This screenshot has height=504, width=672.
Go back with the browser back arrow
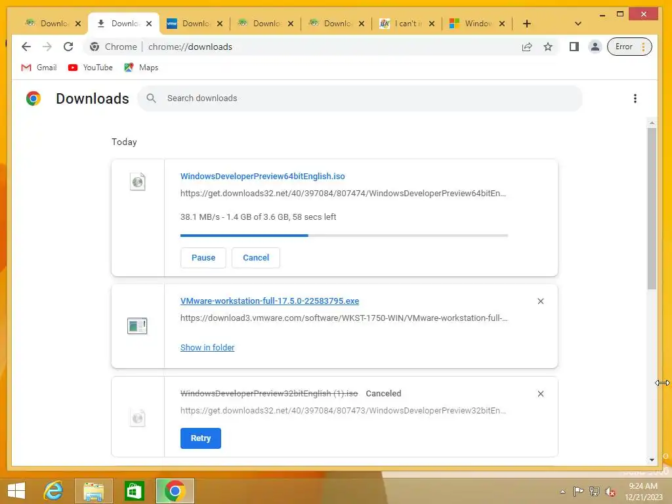pyautogui.click(x=26, y=47)
